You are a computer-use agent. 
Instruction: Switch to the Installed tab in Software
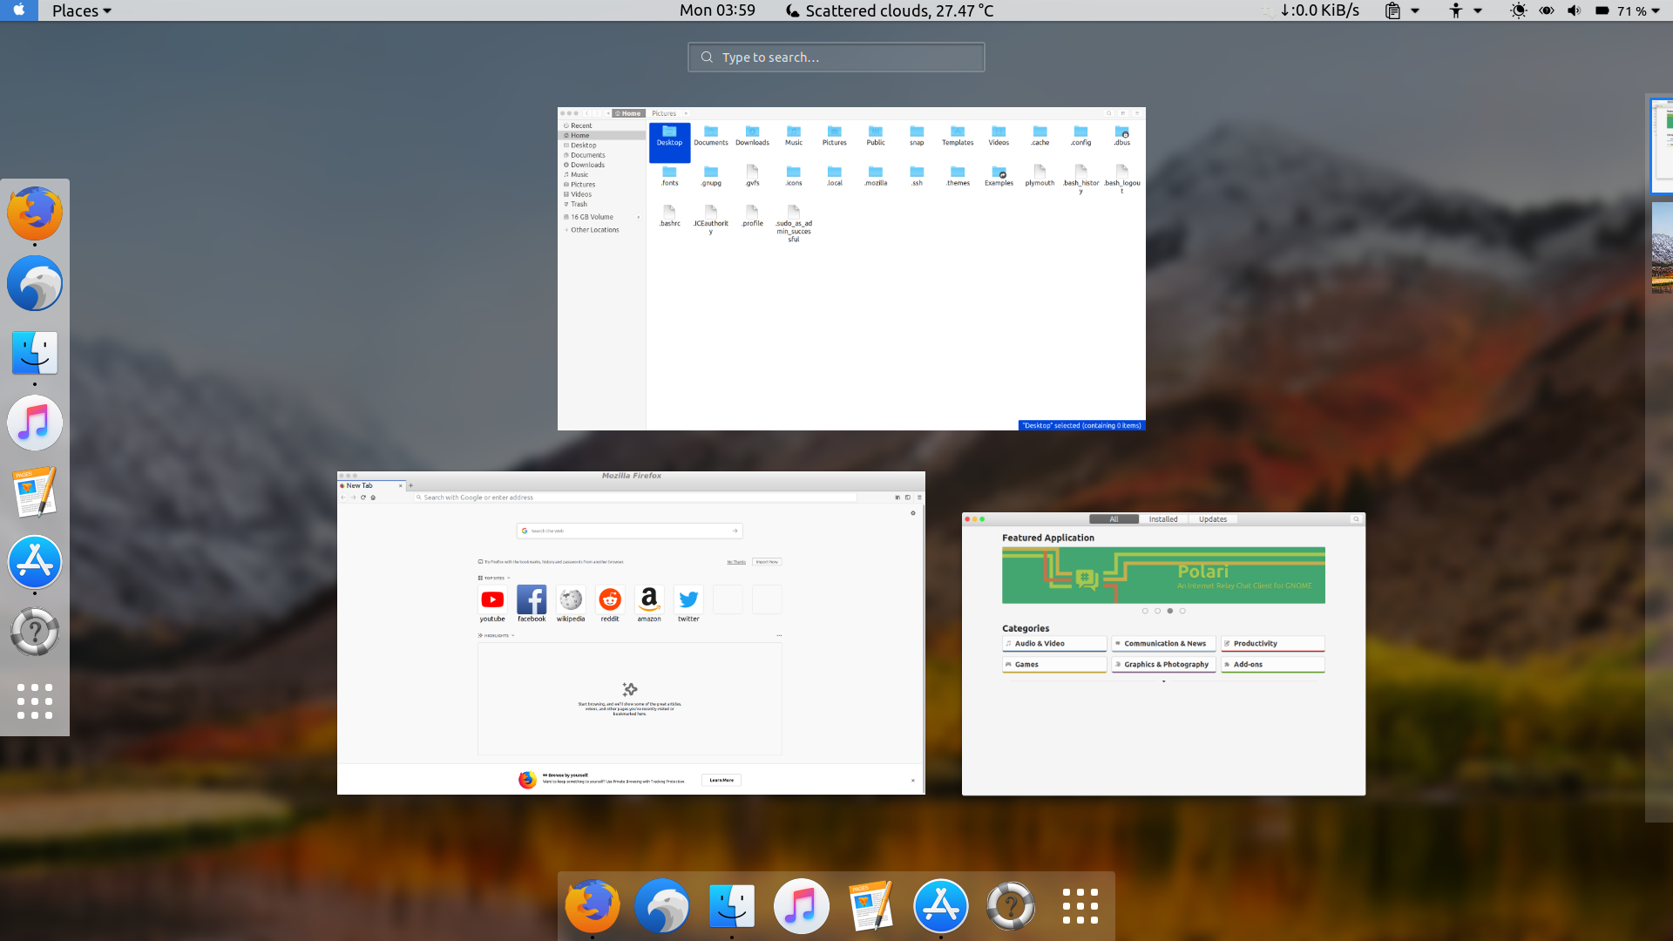(x=1163, y=518)
